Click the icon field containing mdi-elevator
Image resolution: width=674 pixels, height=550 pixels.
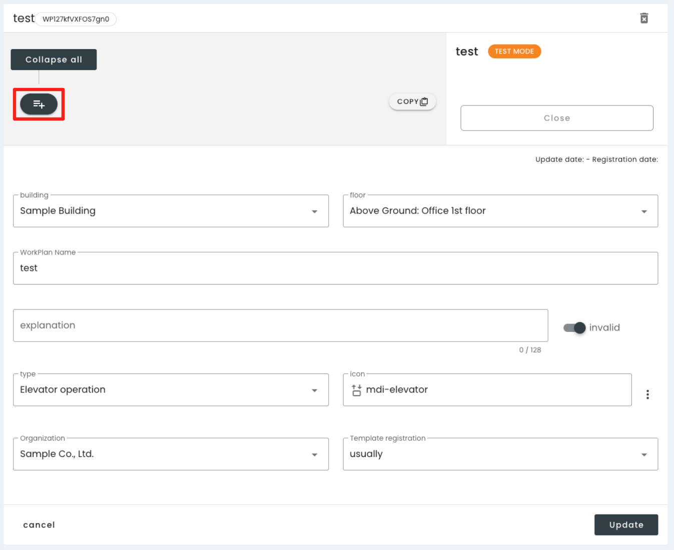pos(487,390)
